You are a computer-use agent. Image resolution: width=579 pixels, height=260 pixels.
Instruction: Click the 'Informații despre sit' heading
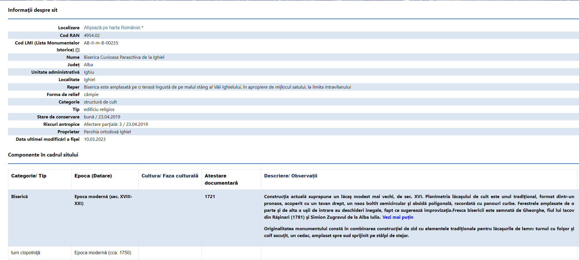33,10
